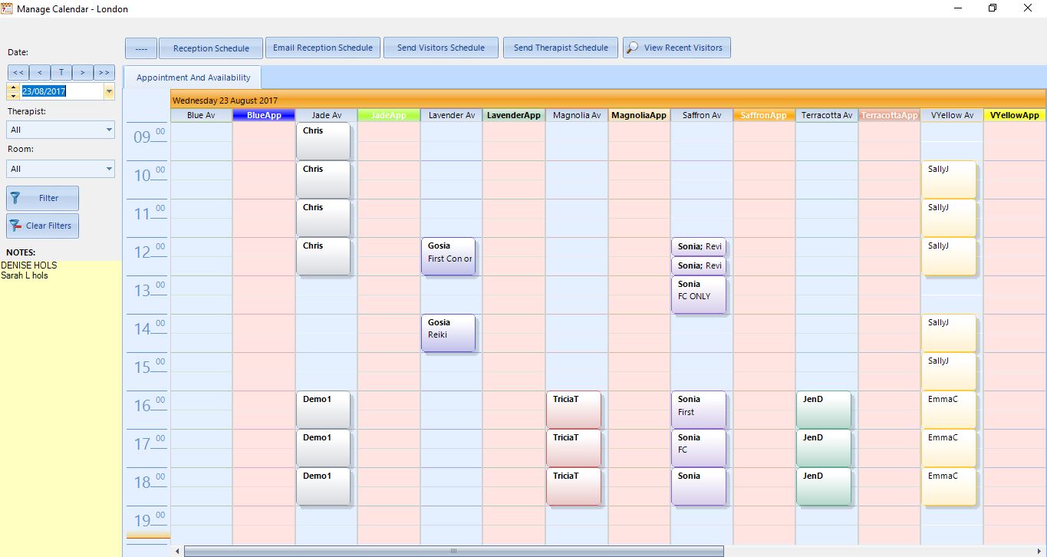Click the Blue Av column header
Viewport: 1047px width, 557px height.
[201, 116]
